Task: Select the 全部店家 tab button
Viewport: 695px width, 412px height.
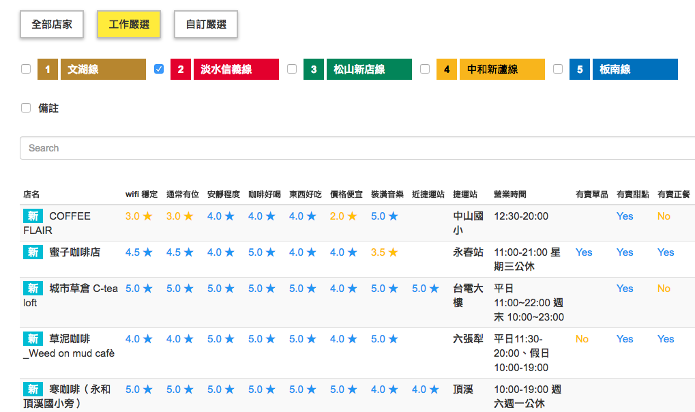Action: pyautogui.click(x=52, y=25)
